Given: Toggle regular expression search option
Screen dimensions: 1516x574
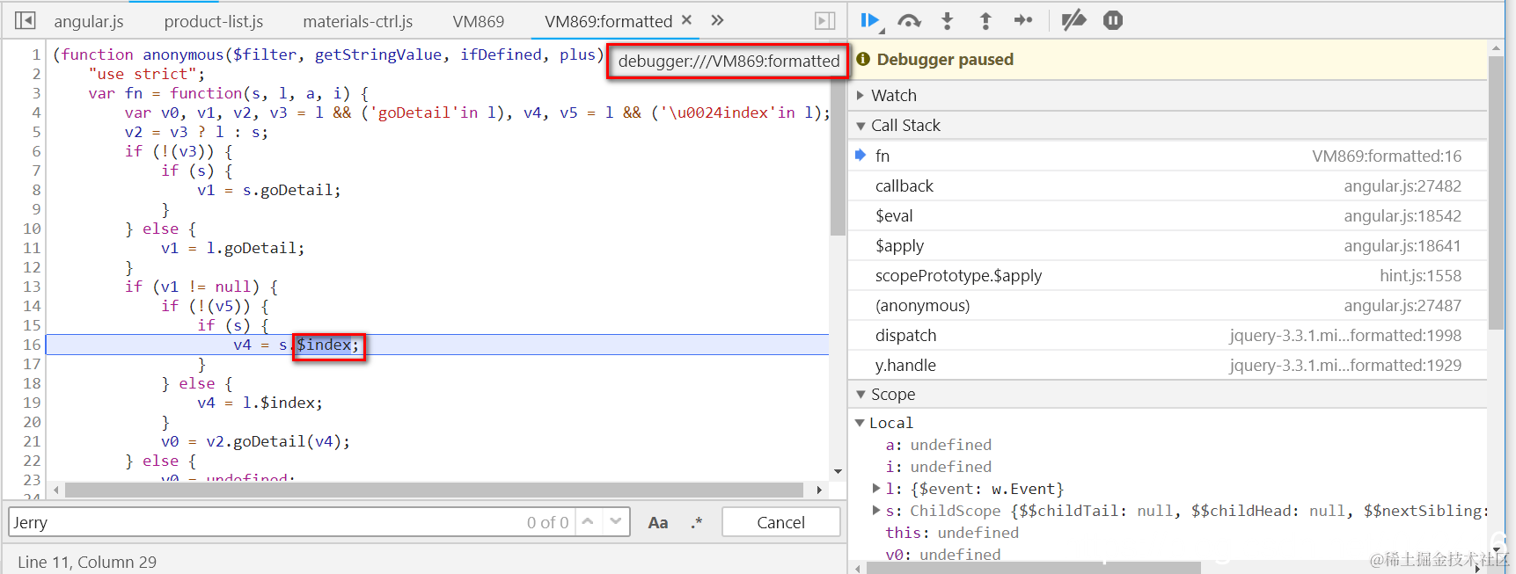Looking at the screenshot, I should pyautogui.click(x=697, y=522).
